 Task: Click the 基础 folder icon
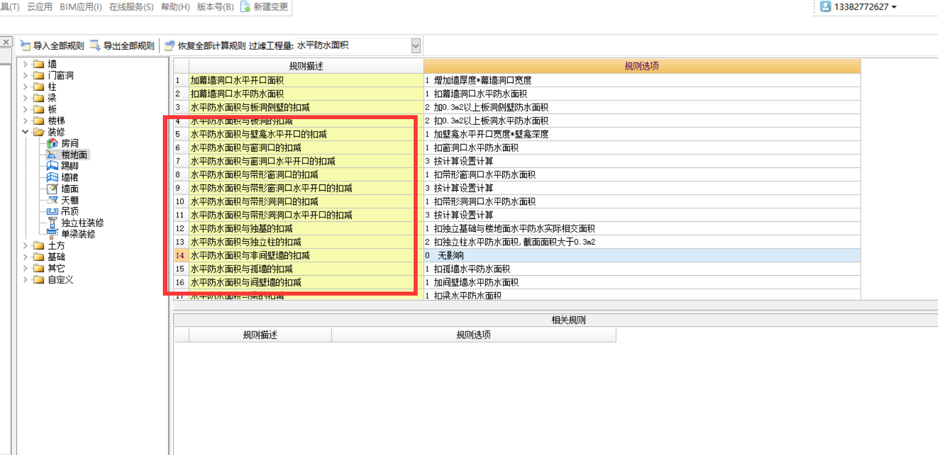[39, 256]
